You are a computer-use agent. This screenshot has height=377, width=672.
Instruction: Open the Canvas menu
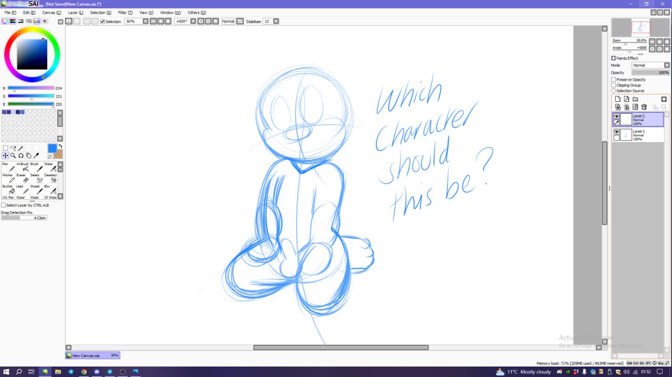pos(51,13)
